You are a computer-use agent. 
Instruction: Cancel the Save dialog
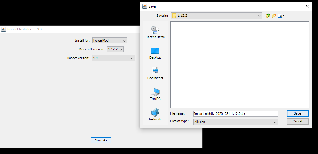pos(298,121)
